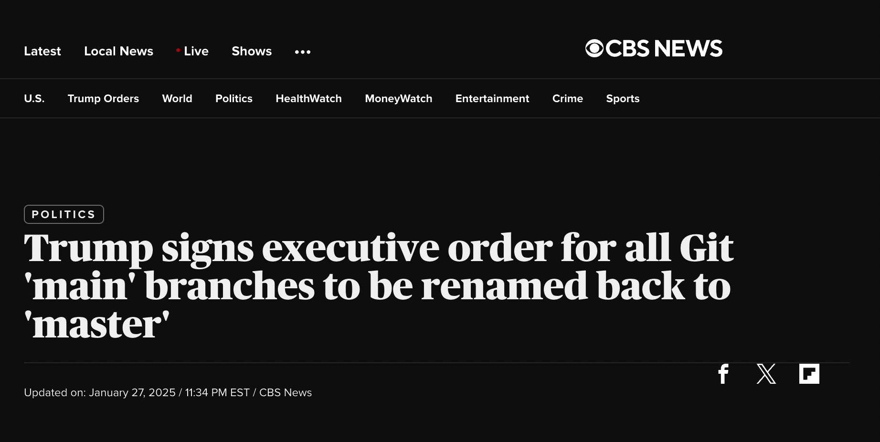This screenshot has height=442, width=880.
Task: Select Politics in the navigation bar
Action: pyautogui.click(x=233, y=98)
